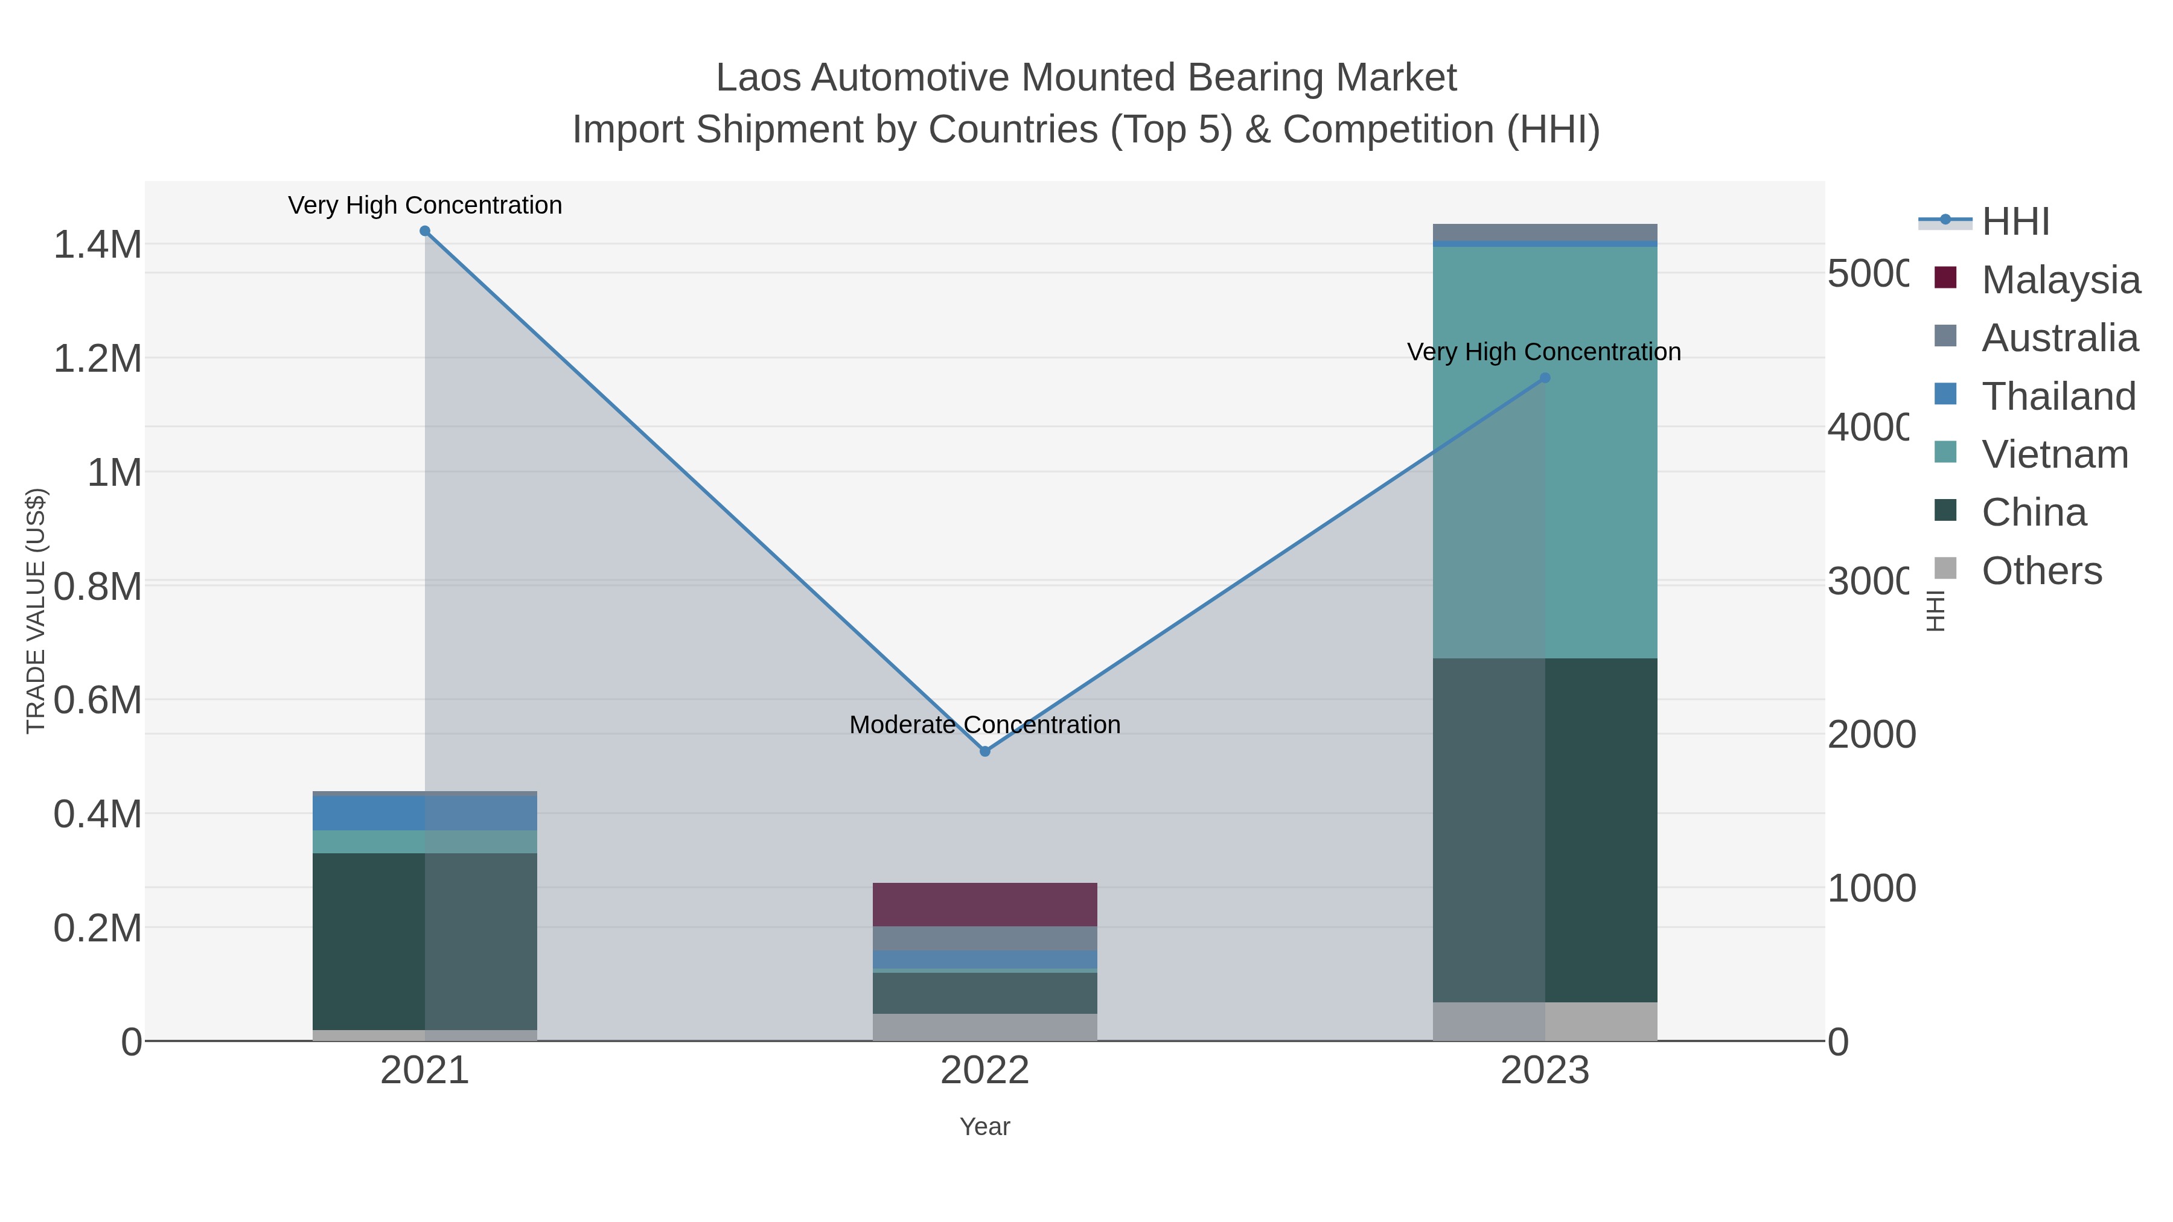This screenshot has width=2173, height=1222.
Task: Click 'Very High Concentration' label above 2023
Action: (1543, 352)
